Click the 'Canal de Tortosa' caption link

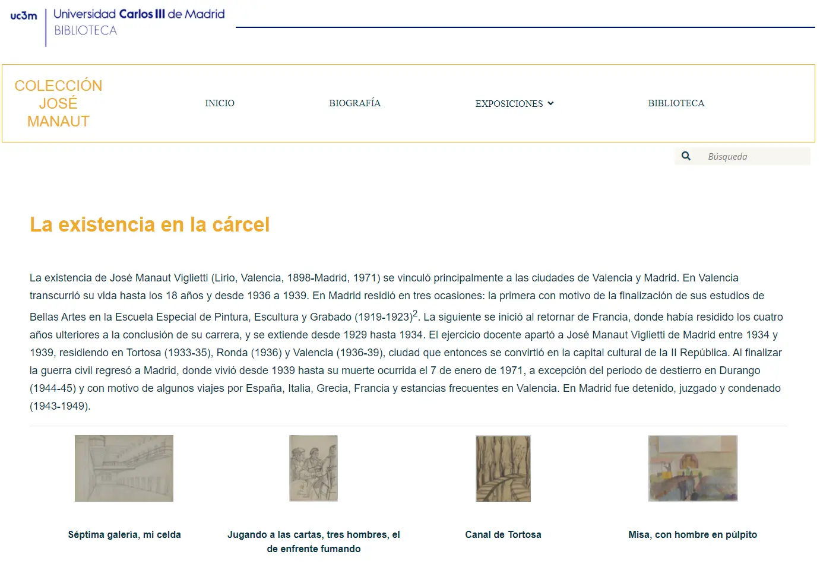pyautogui.click(x=503, y=534)
